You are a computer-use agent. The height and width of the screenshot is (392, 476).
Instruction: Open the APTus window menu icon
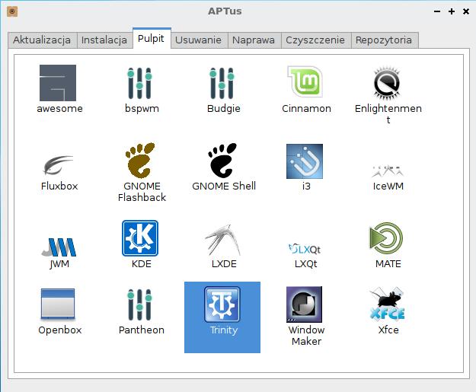[12, 11]
